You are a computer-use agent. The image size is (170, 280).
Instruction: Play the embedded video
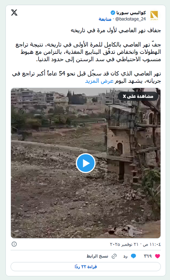point(86,163)
